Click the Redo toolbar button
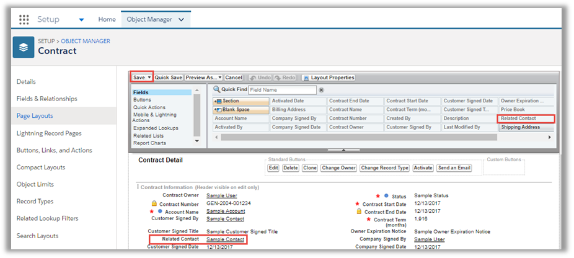This screenshot has width=574, height=258. (285, 78)
